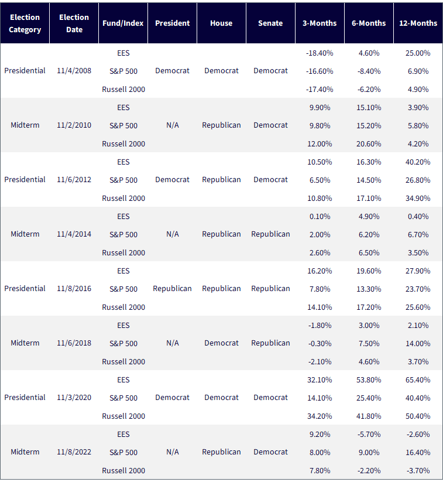The image size is (443, 482).
Task: Click the Election Category column header
Action: 25,23
